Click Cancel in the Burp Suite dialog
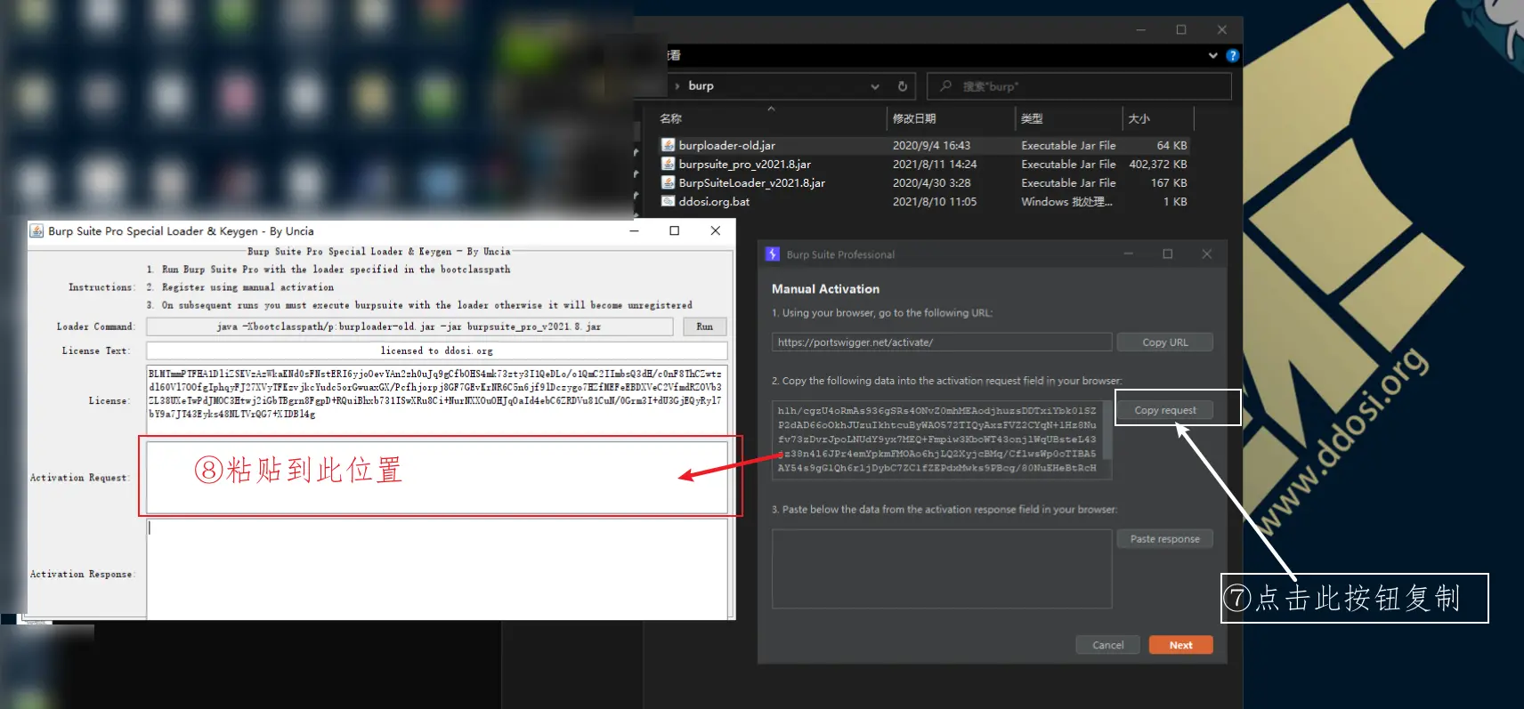Viewport: 1524px width, 709px height. (x=1107, y=645)
